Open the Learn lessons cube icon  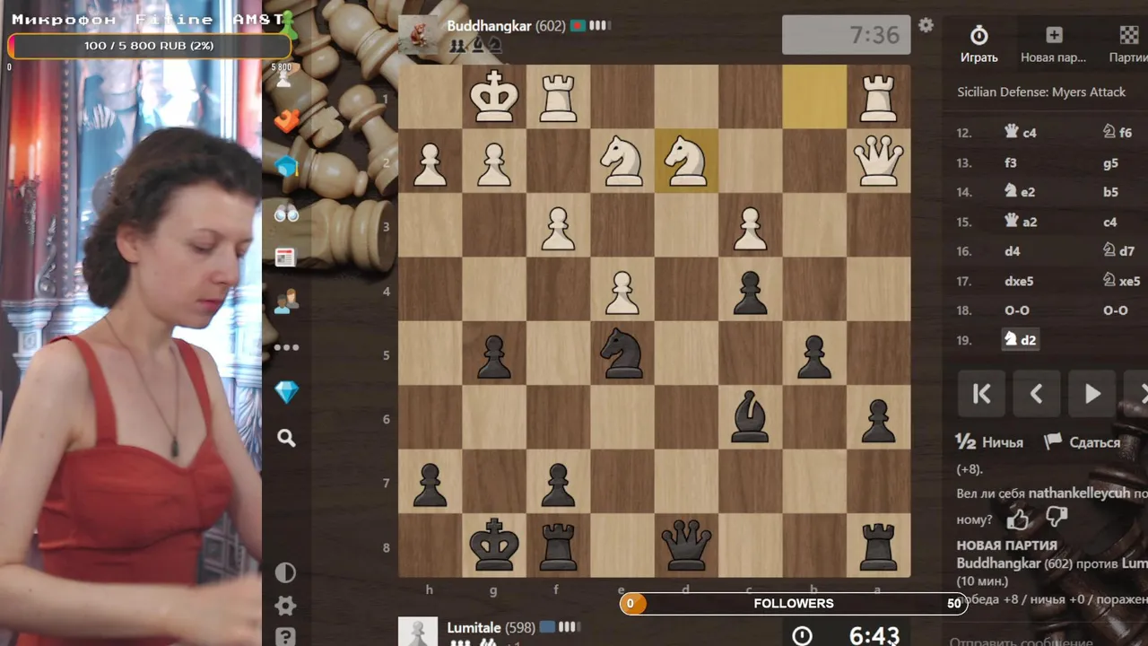(286, 166)
